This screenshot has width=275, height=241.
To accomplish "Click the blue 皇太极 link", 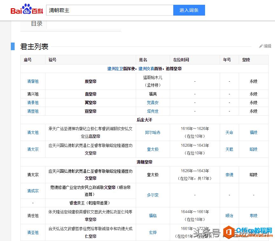I will (x=153, y=150).
